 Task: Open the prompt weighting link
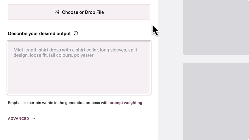pos(126,103)
